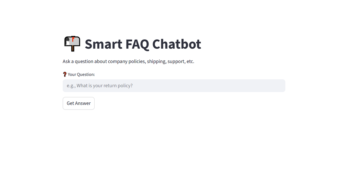Click the Your Question label

click(81, 74)
